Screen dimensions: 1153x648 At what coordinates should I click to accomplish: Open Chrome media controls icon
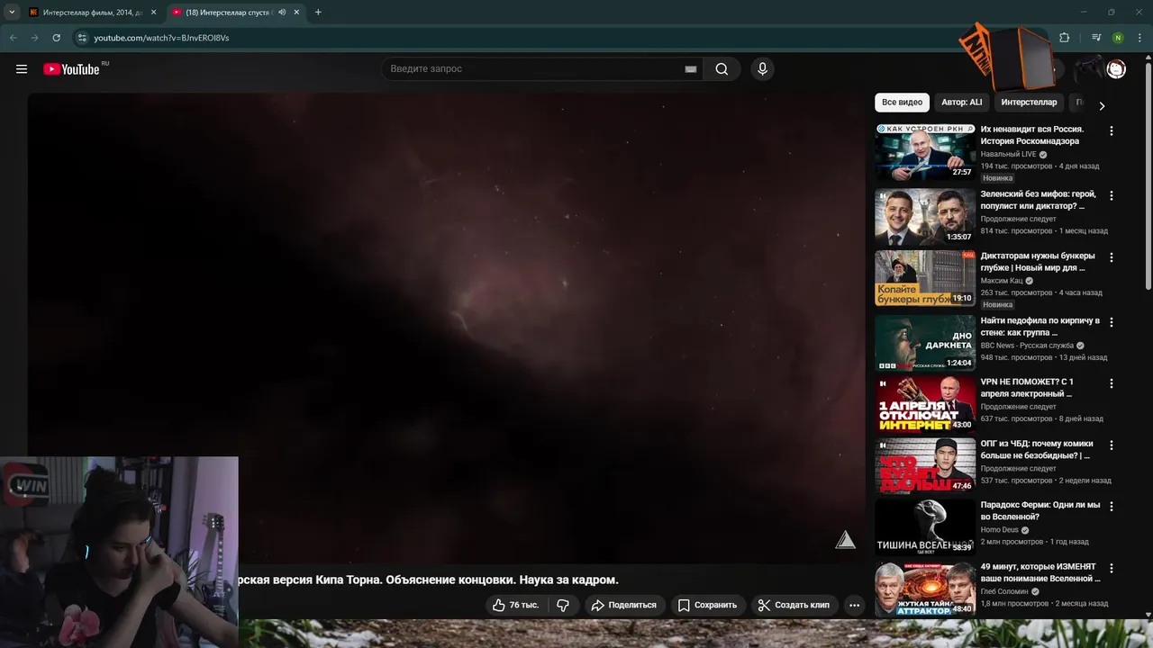tap(1096, 38)
